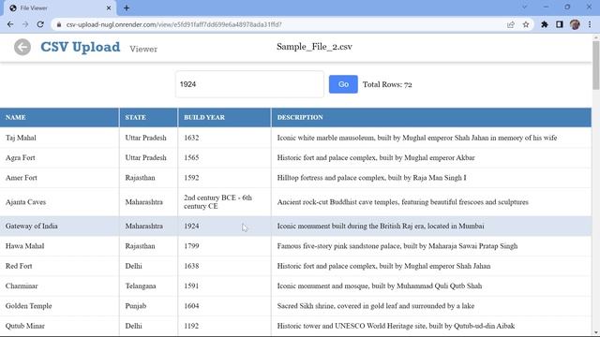Go back with browser back arrow
The image size is (600, 337).
[x=10, y=24]
